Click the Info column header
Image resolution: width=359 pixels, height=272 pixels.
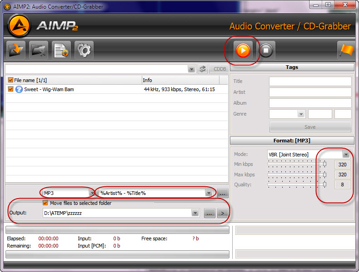[x=180, y=80]
